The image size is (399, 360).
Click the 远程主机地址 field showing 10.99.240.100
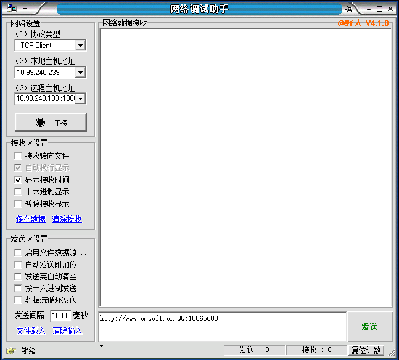pos(46,98)
